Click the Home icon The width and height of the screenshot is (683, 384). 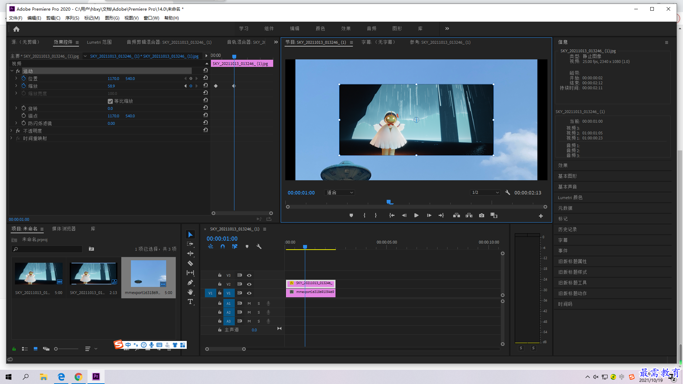point(16,29)
